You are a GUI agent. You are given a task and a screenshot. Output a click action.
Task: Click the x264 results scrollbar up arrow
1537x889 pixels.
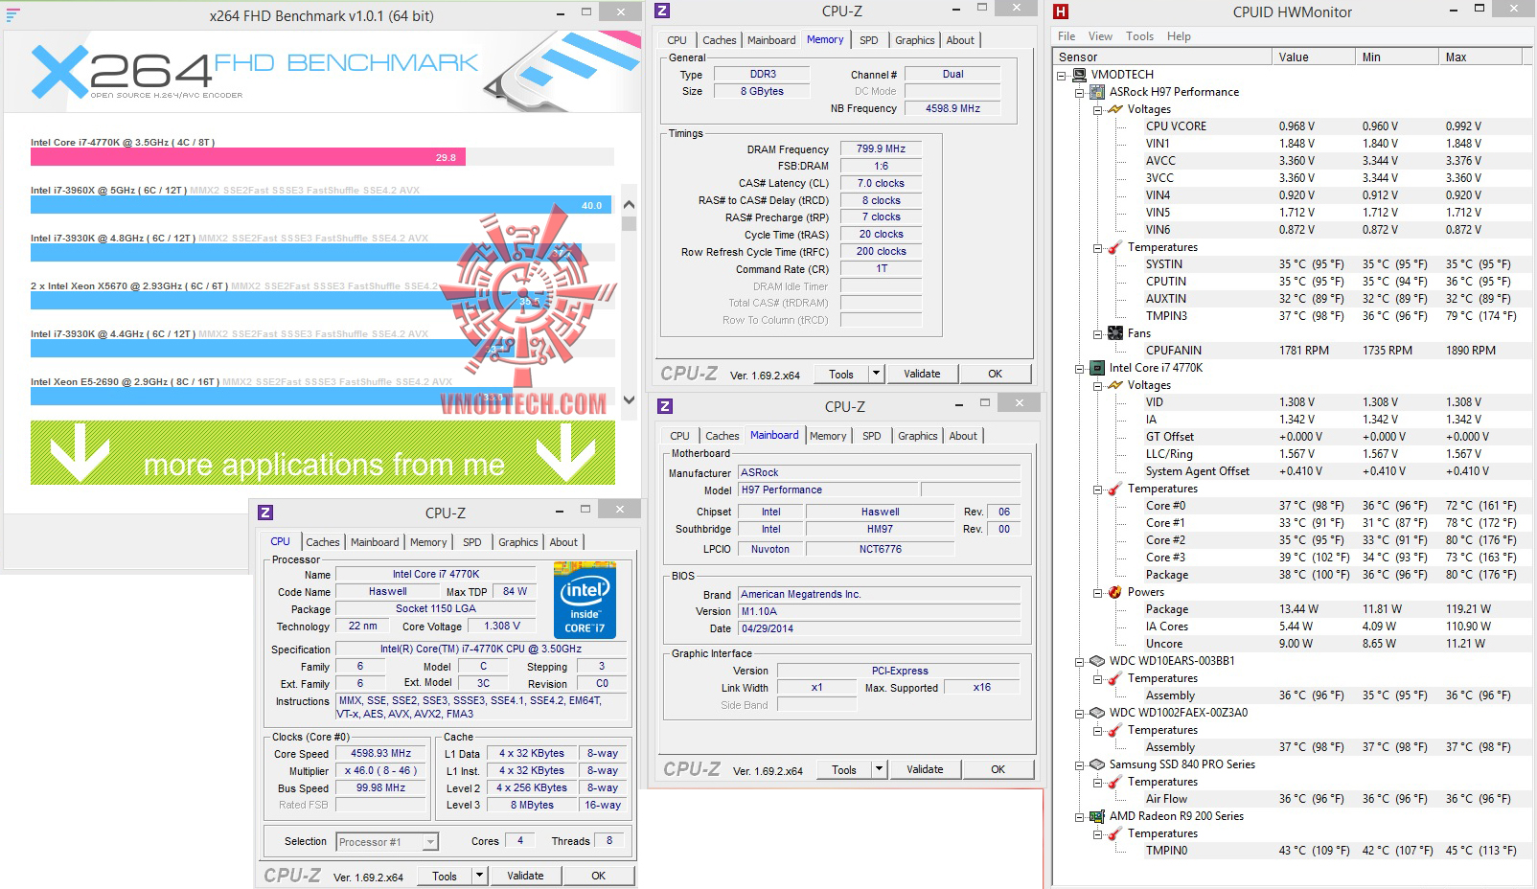coord(629,204)
